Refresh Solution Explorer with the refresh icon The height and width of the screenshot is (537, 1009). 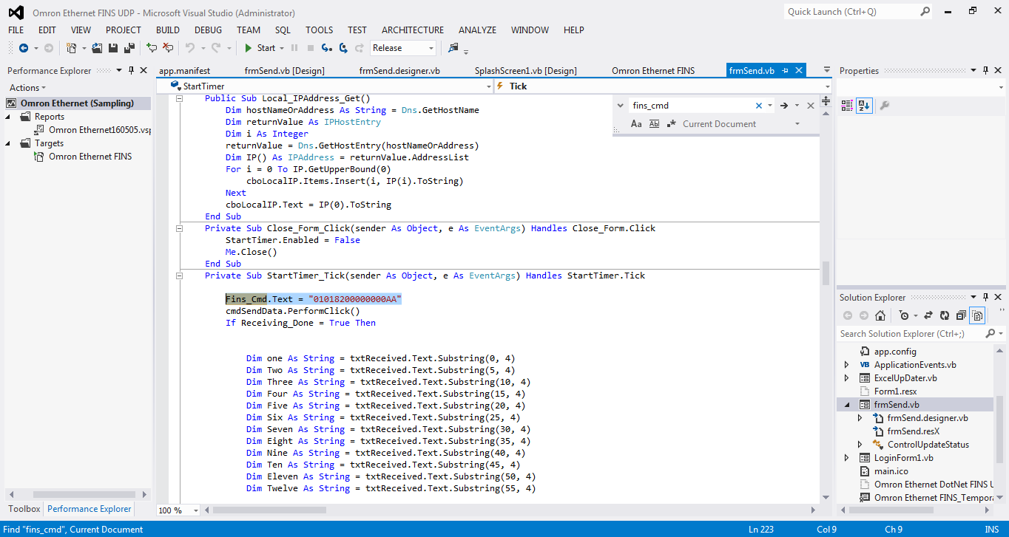click(945, 315)
